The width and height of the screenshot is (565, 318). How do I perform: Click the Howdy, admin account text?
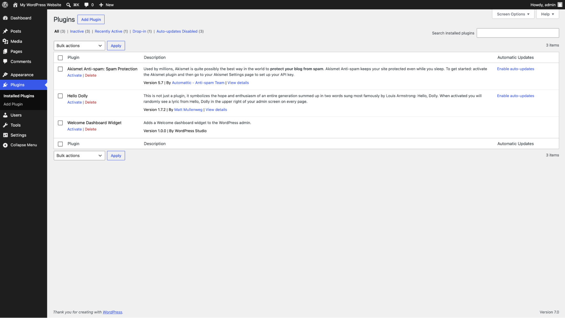(x=543, y=5)
